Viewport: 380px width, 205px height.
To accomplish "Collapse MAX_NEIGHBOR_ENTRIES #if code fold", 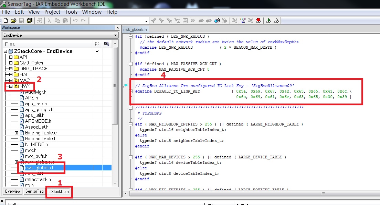I will 131,124.
